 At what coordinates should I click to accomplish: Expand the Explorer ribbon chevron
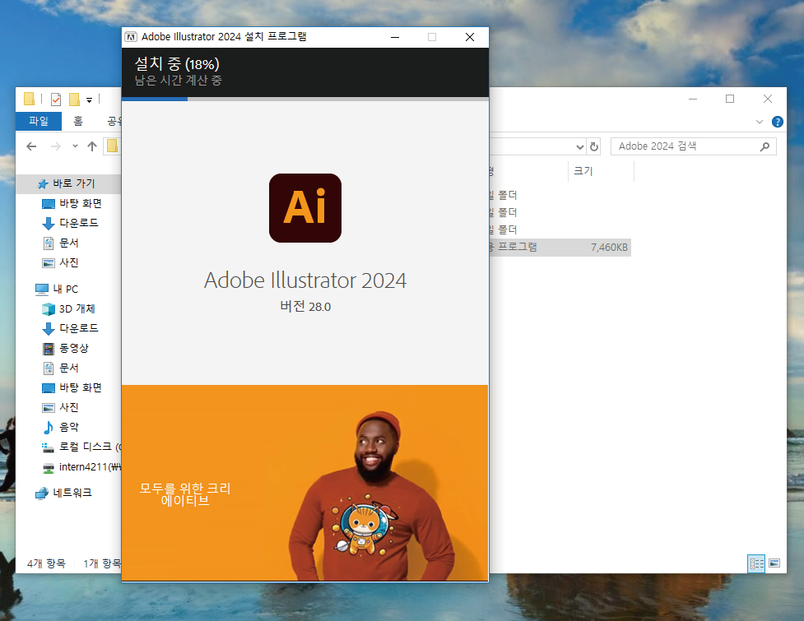(760, 122)
